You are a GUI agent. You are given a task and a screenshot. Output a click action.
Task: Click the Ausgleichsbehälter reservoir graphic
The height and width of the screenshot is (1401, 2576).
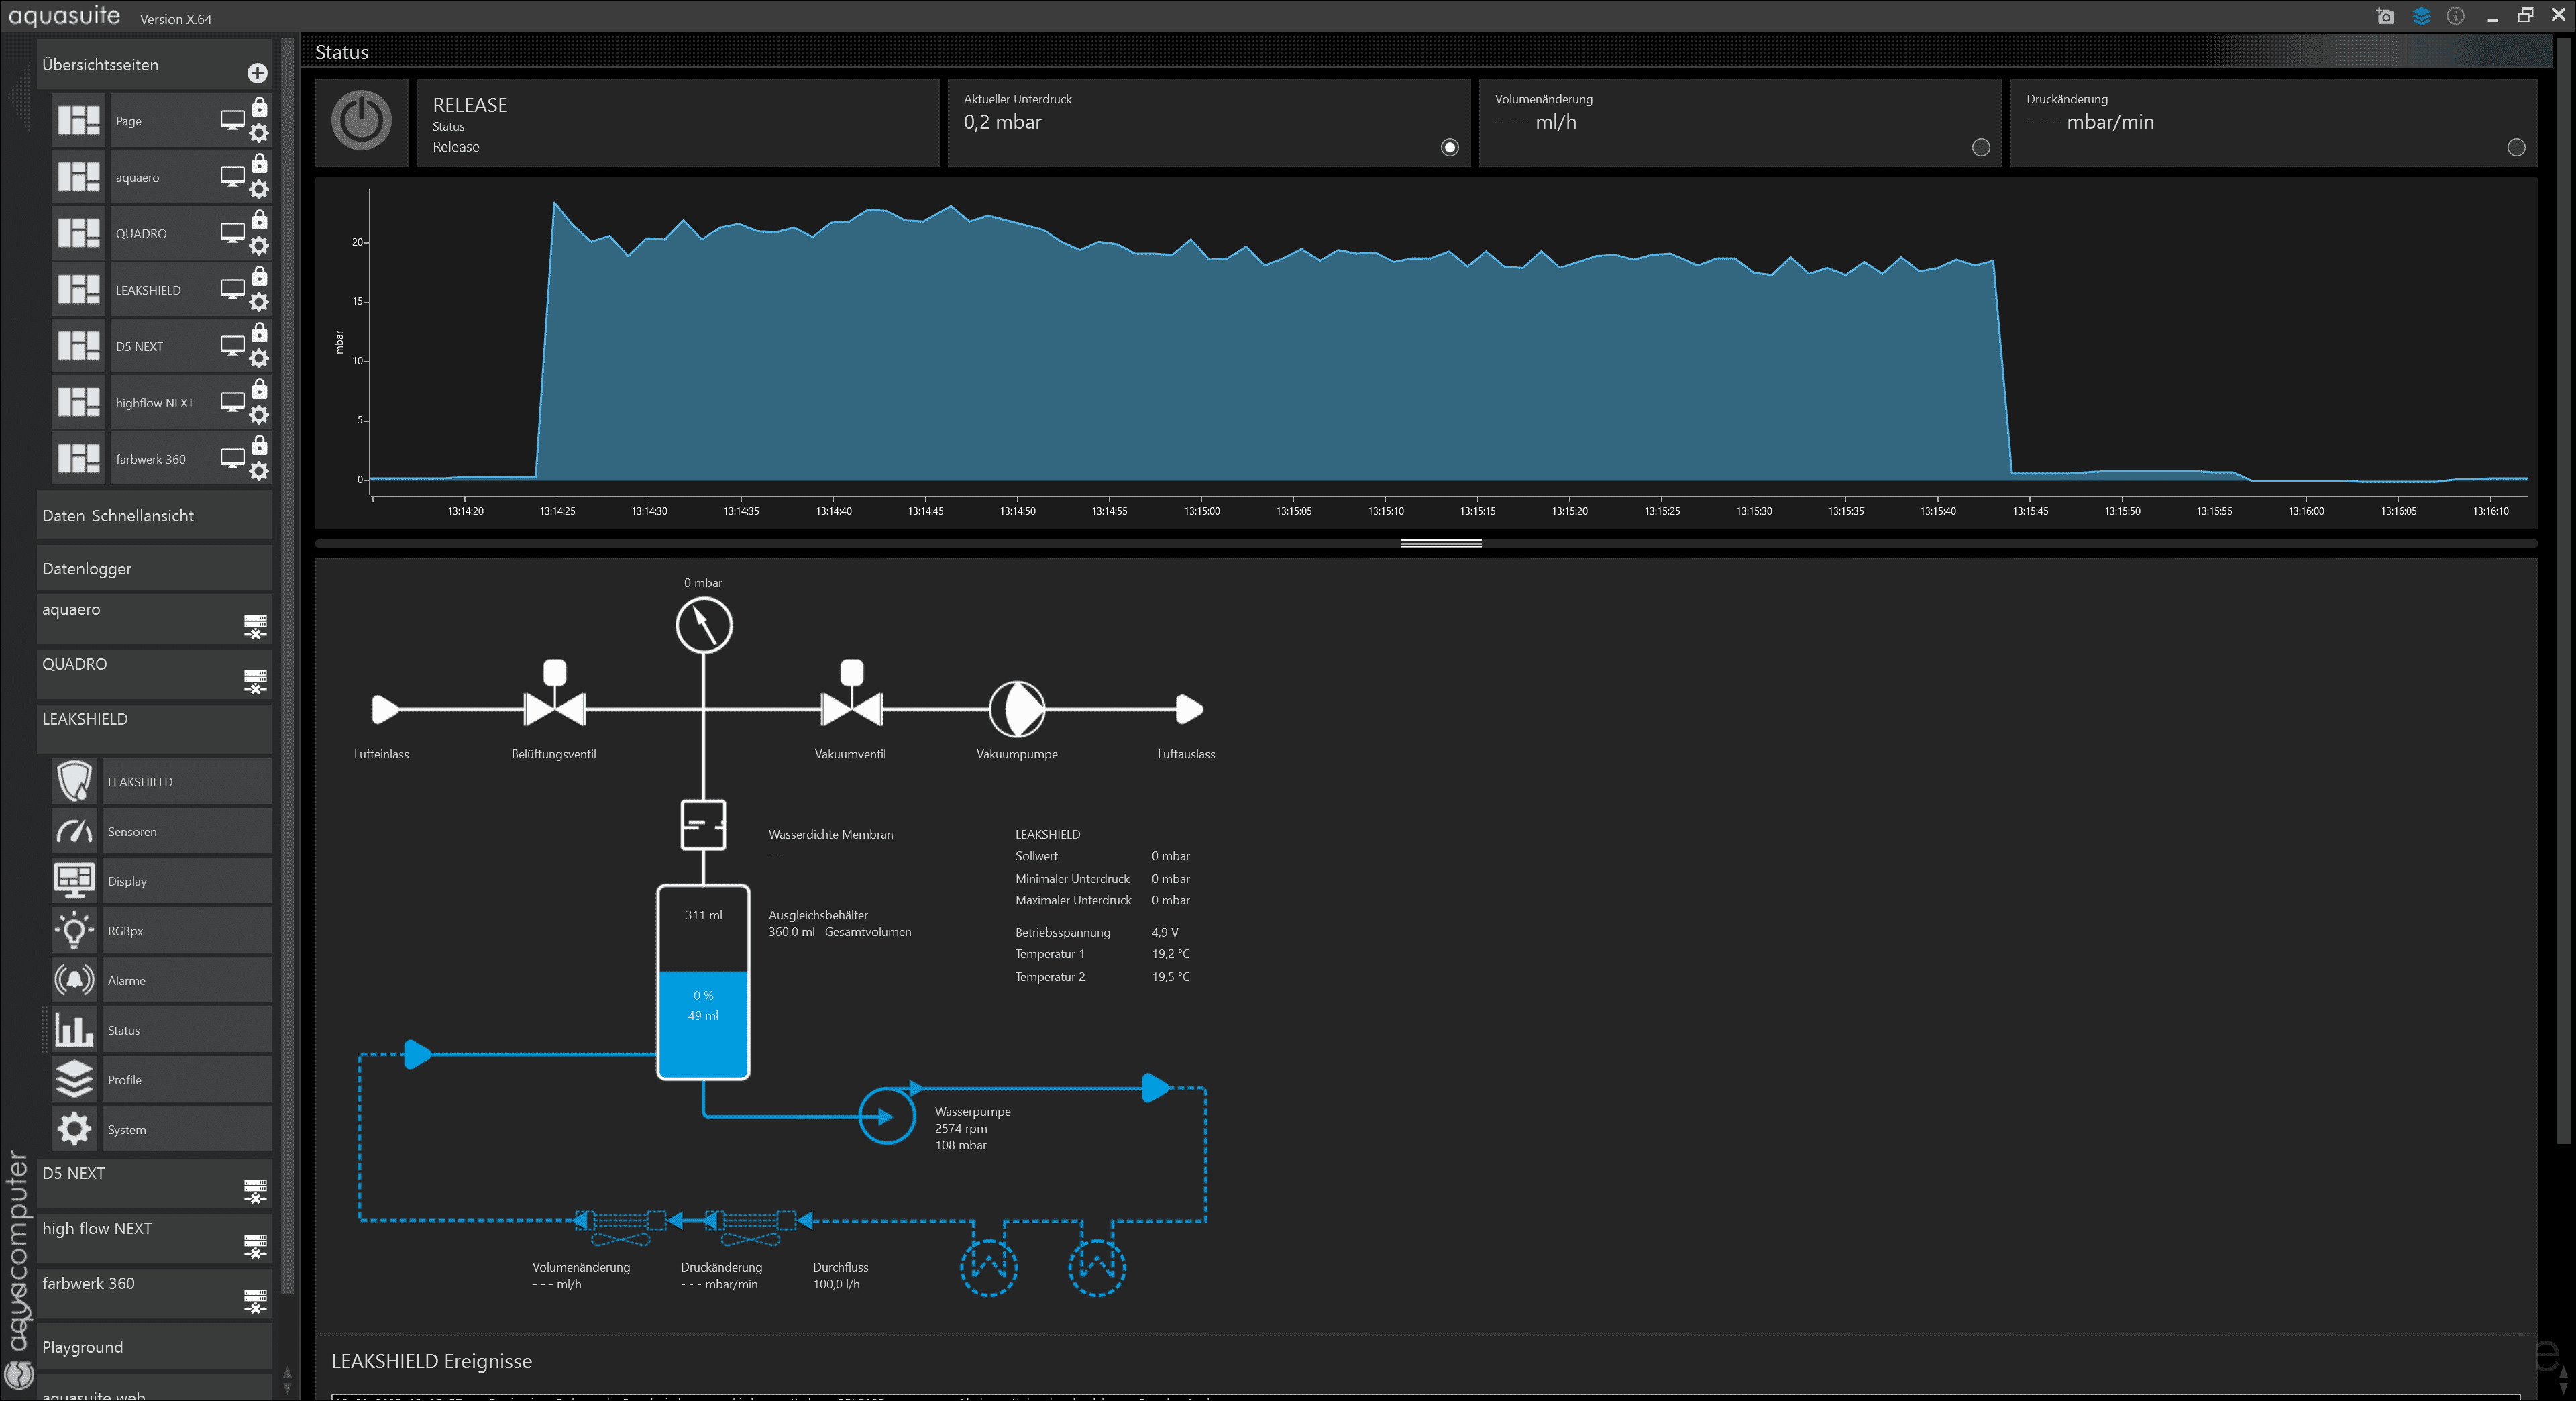[x=703, y=982]
